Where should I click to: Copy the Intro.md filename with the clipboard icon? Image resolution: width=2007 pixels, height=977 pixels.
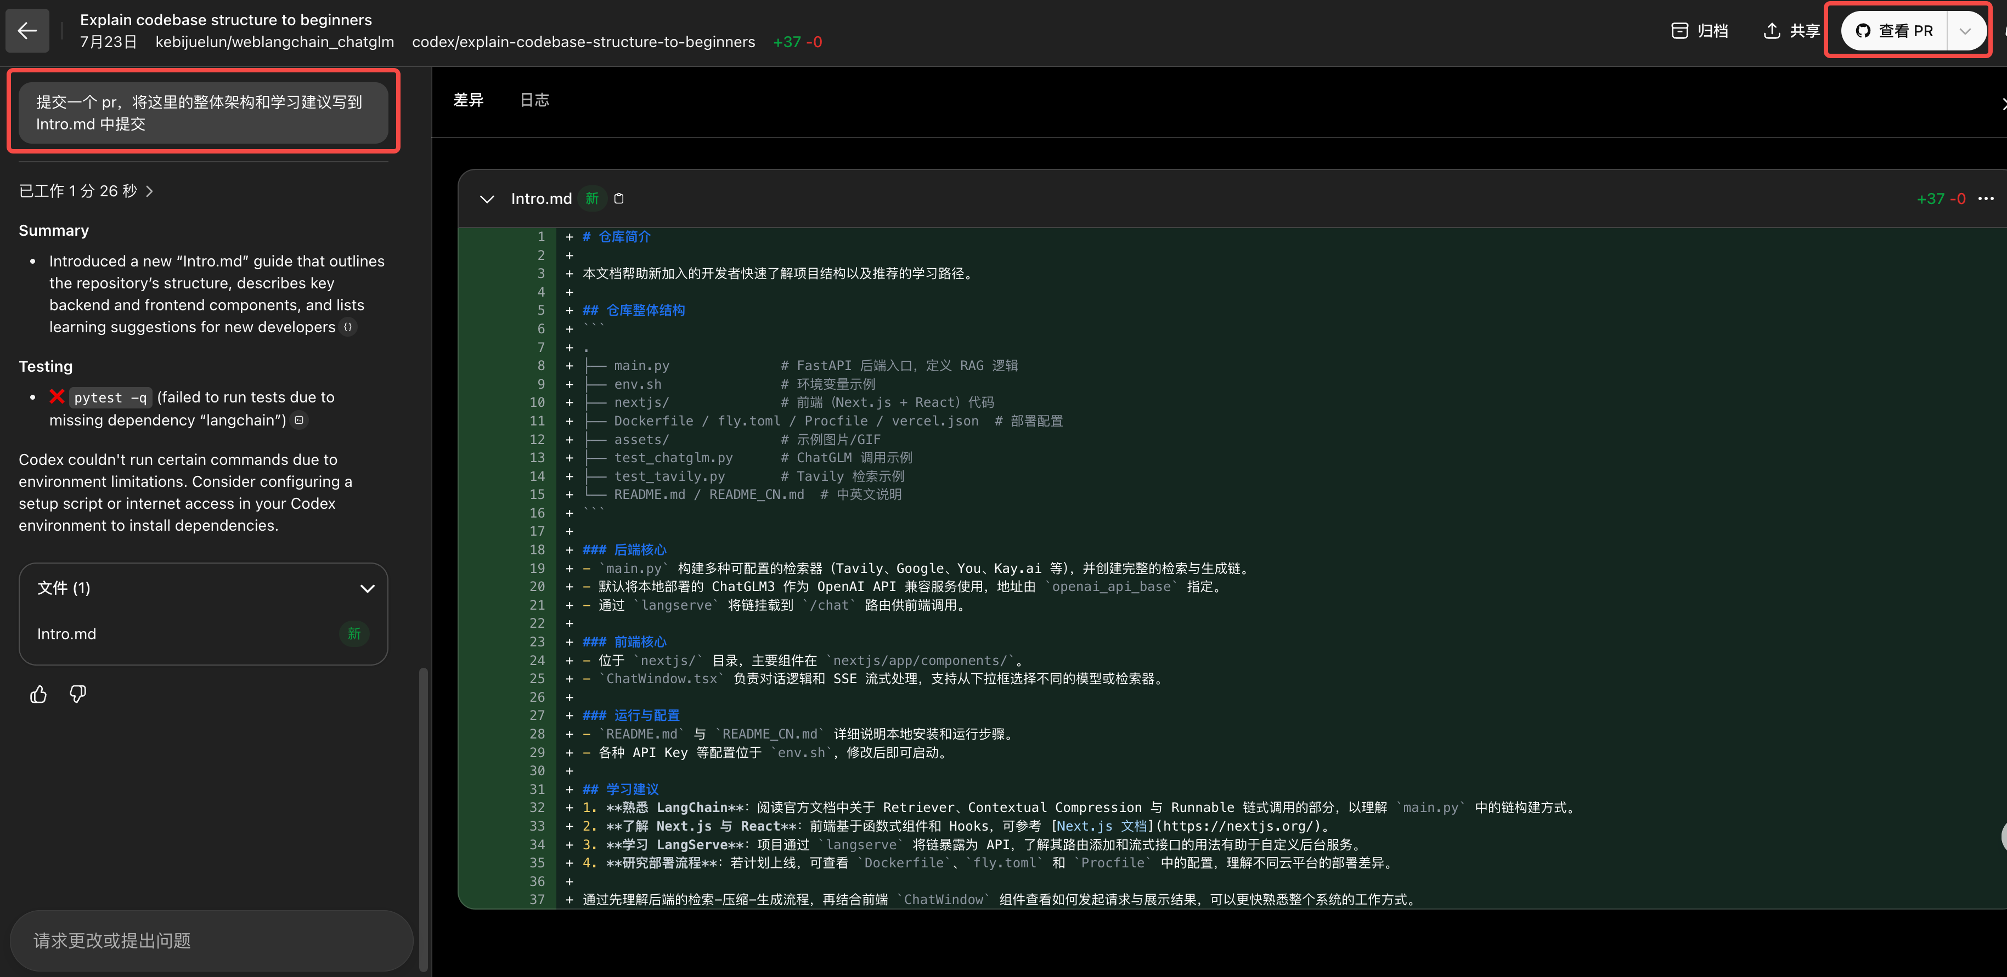(x=619, y=198)
